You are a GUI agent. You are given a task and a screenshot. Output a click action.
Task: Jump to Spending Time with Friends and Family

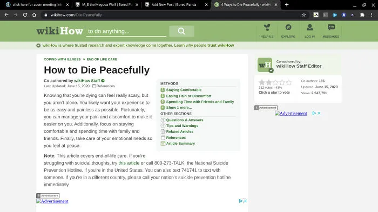200,102
